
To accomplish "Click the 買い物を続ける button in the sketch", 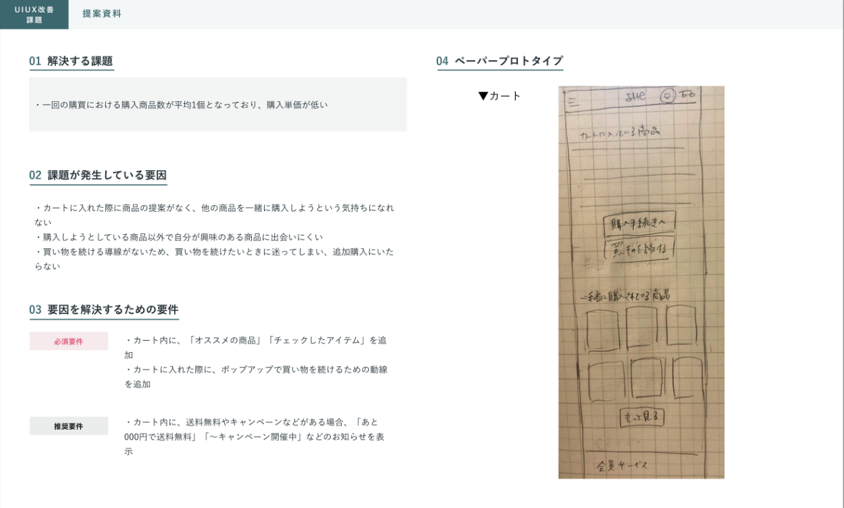I will click(639, 250).
